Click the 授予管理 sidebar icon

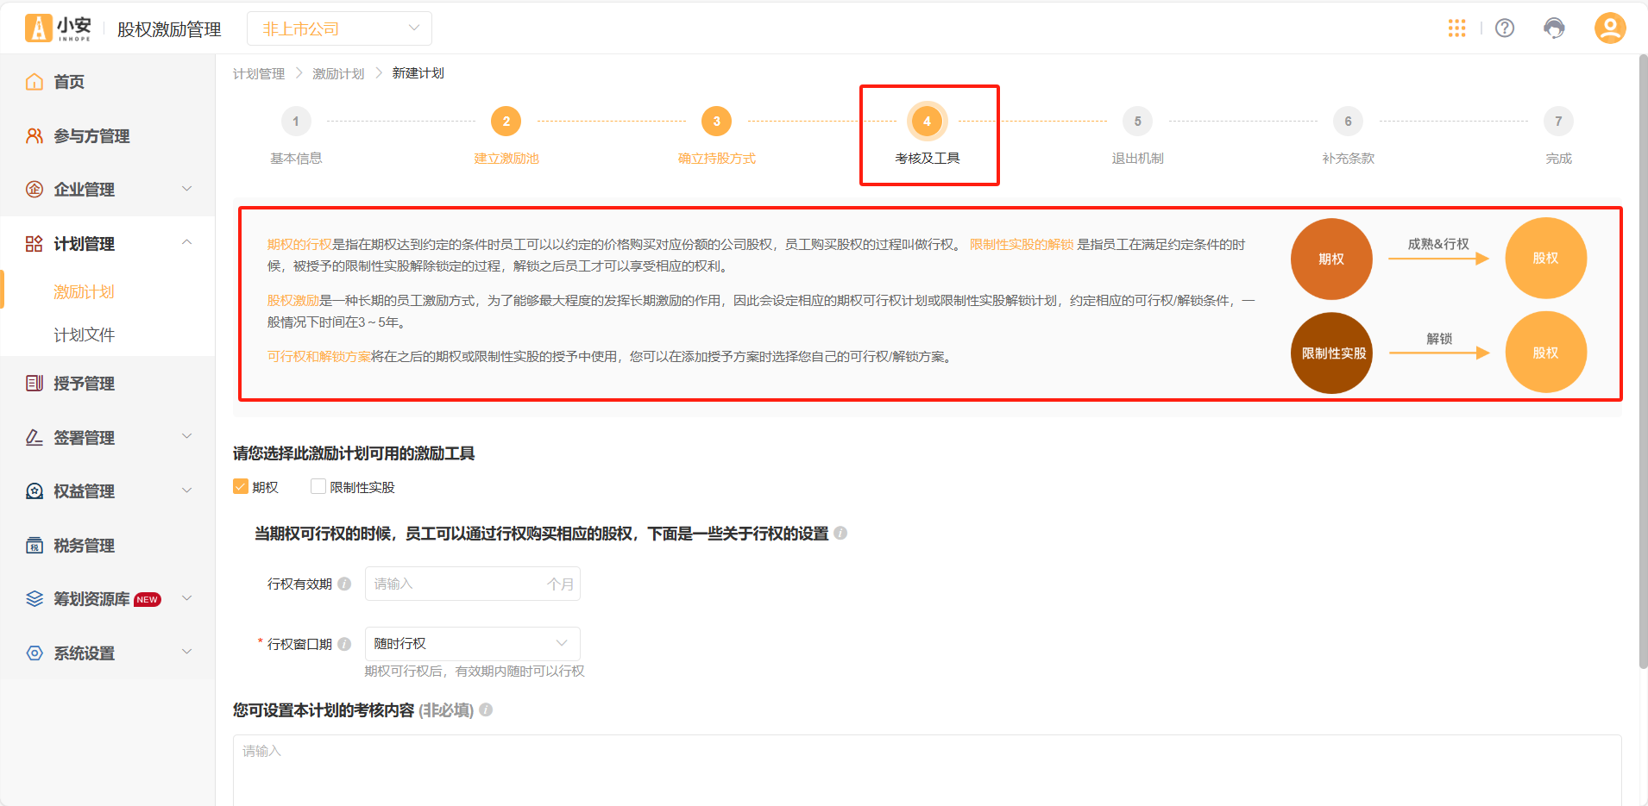(35, 384)
